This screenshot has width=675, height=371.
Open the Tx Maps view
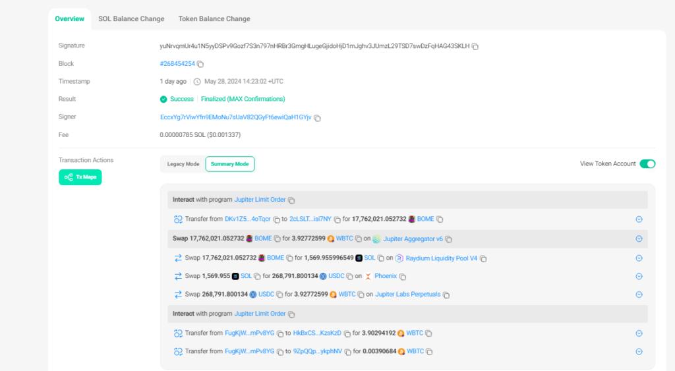pyautogui.click(x=80, y=177)
